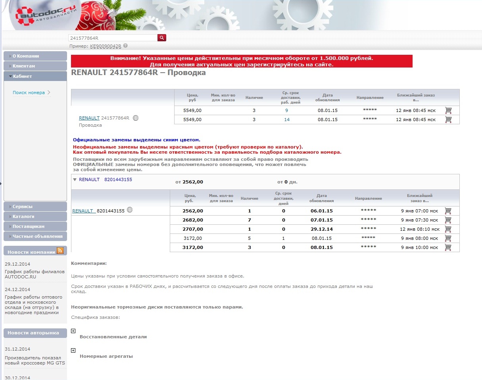Open the RSS feed icon for Новости компании
This screenshot has width=482, height=380.
pos(60,251)
